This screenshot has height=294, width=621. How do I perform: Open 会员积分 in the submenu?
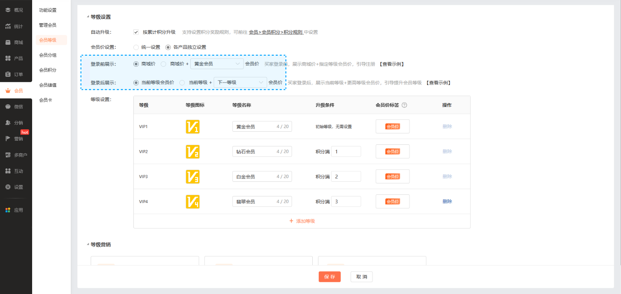(48, 70)
